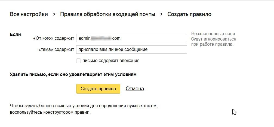Click the first breadcrumb chevron after Все настройки
Image resolution: width=274 pixels, height=127 pixels.
pos(54,14)
